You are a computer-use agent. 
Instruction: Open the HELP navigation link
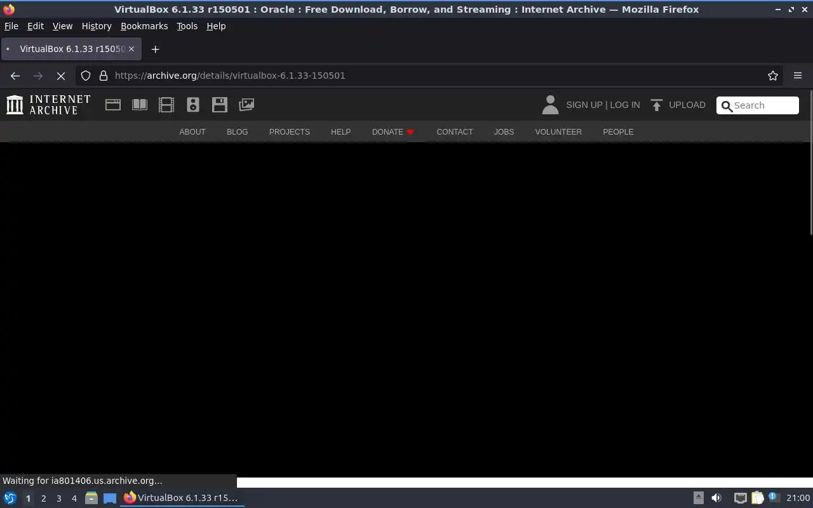340,131
